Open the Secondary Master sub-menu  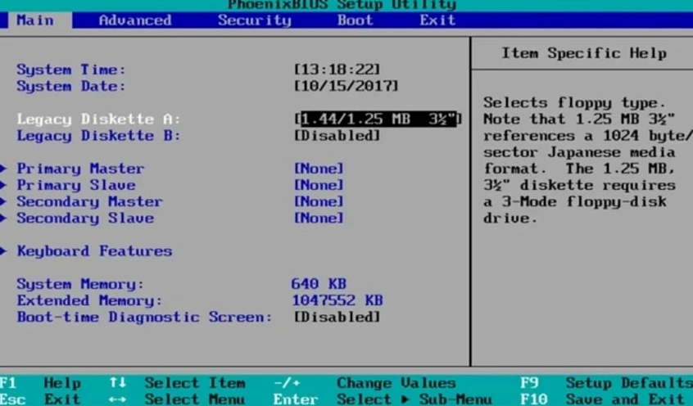tap(90, 201)
